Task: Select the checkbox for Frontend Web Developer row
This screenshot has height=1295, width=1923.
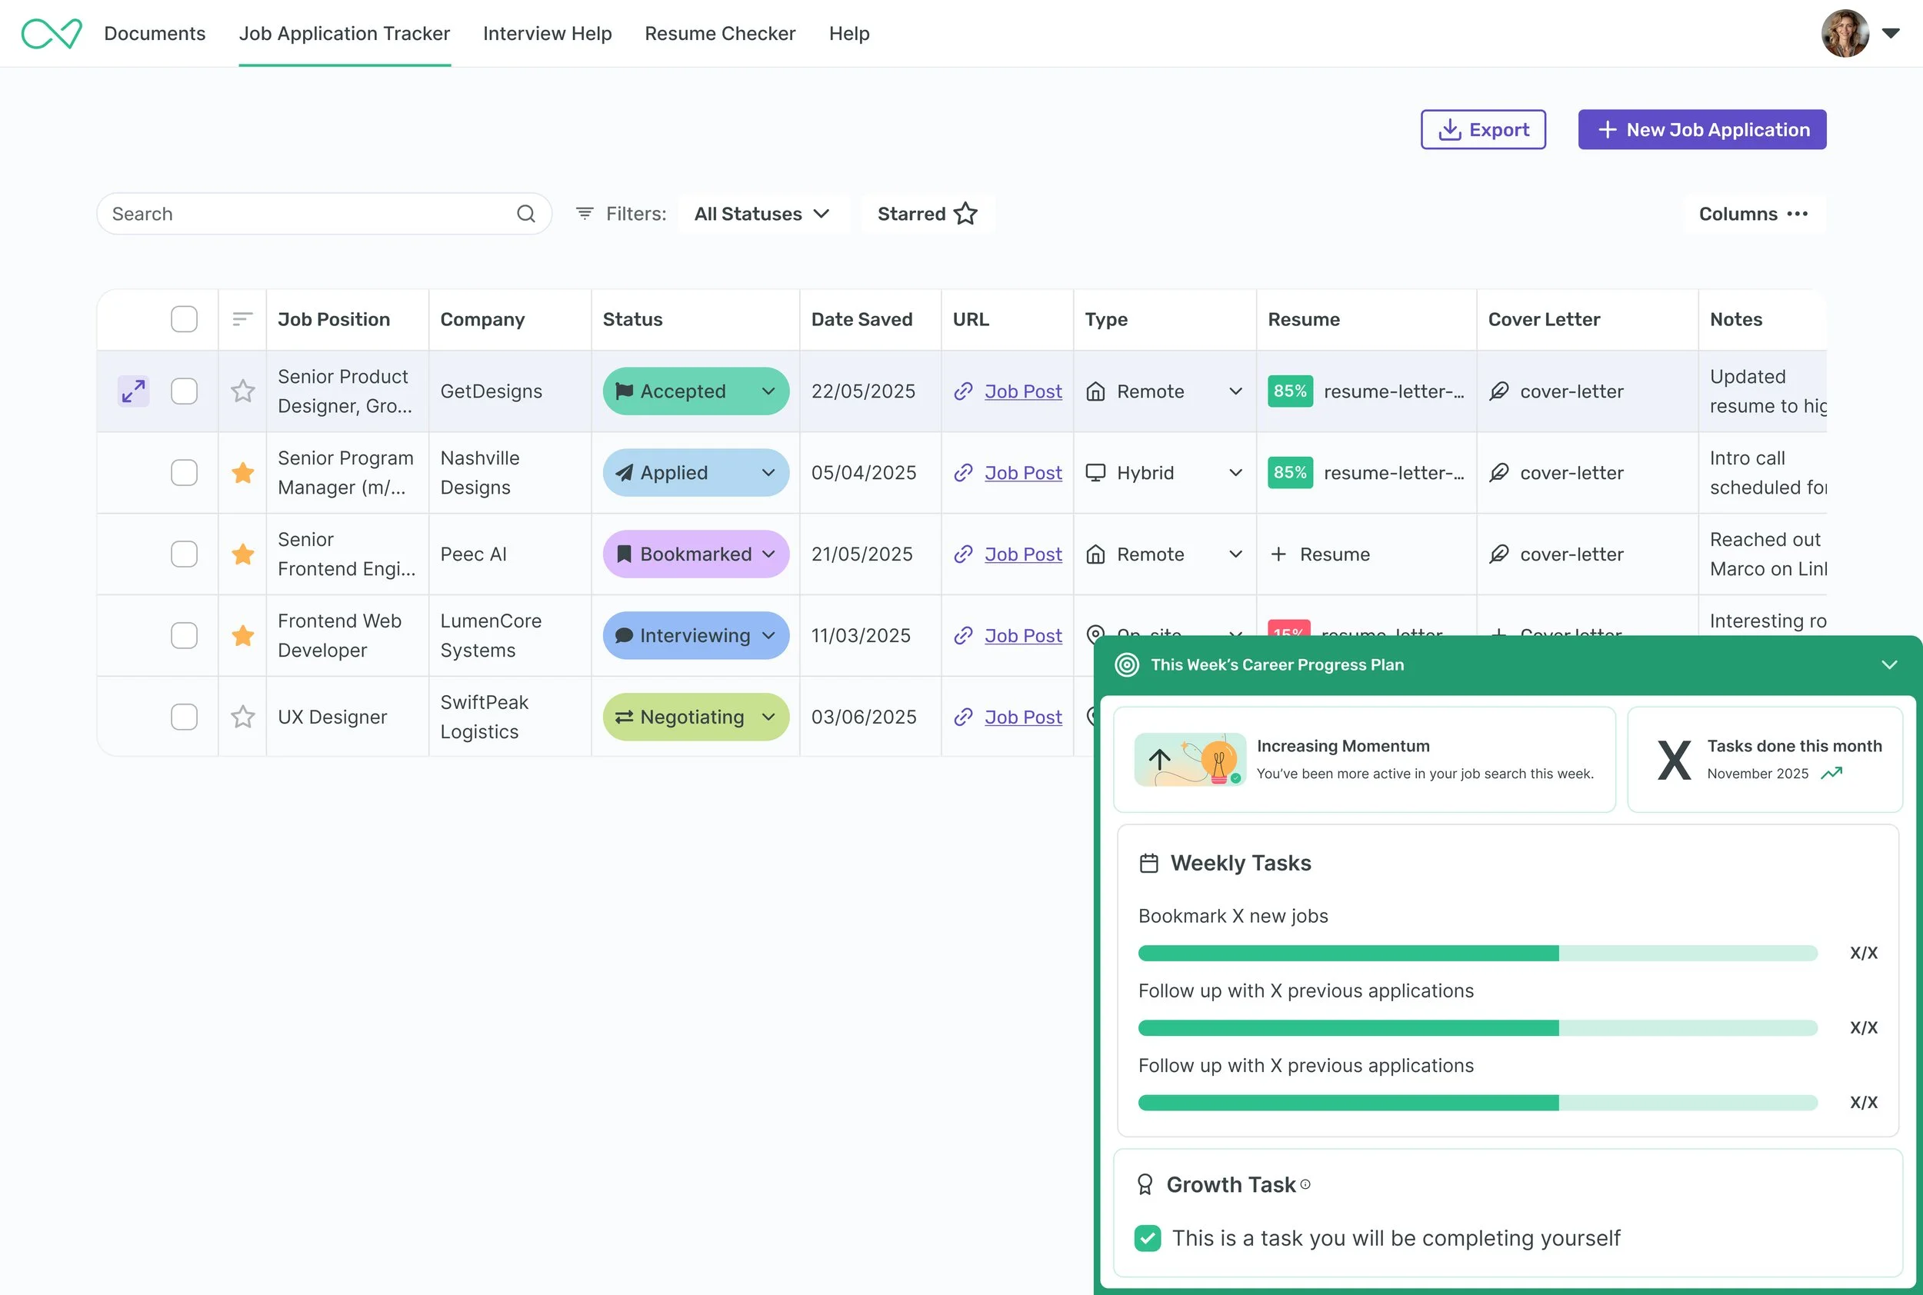Action: tap(183, 635)
